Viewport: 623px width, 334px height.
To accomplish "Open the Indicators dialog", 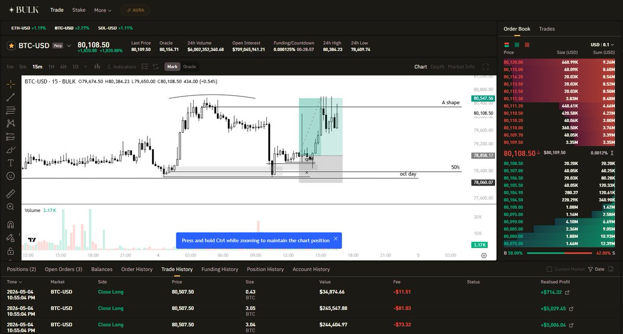I will point(121,66).
